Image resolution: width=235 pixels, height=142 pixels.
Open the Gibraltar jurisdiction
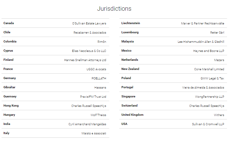click(x=9, y=87)
